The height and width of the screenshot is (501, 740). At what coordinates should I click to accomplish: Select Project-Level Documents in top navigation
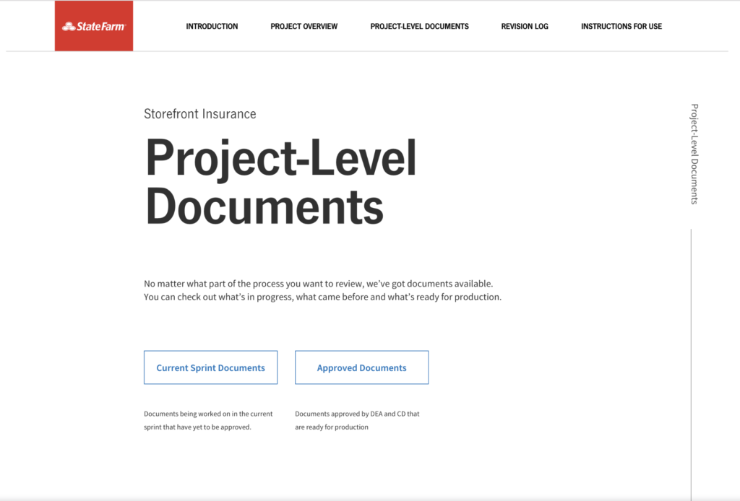coord(419,27)
